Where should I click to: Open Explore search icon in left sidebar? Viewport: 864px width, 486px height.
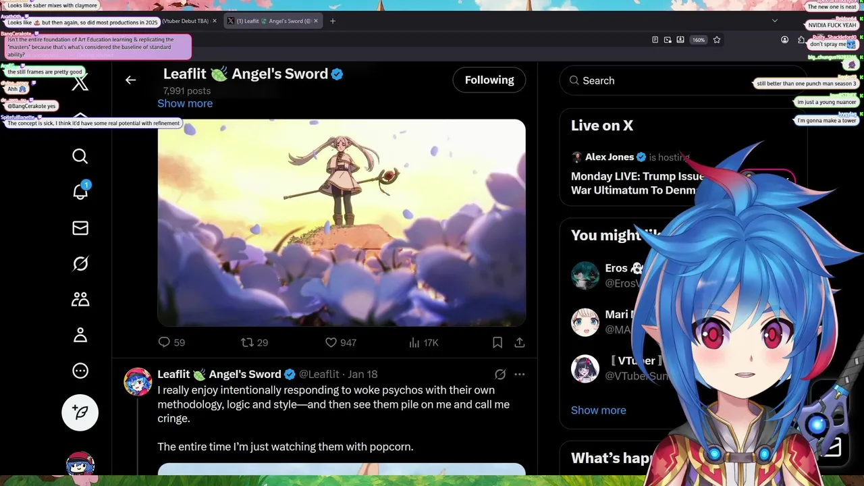(80, 157)
